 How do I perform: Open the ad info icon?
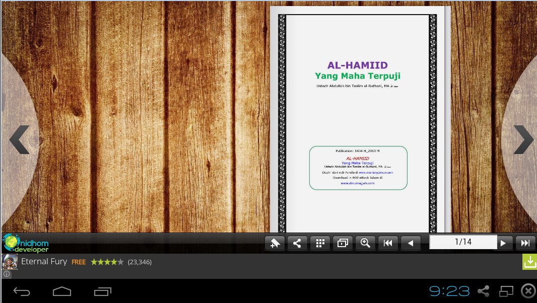6,274
